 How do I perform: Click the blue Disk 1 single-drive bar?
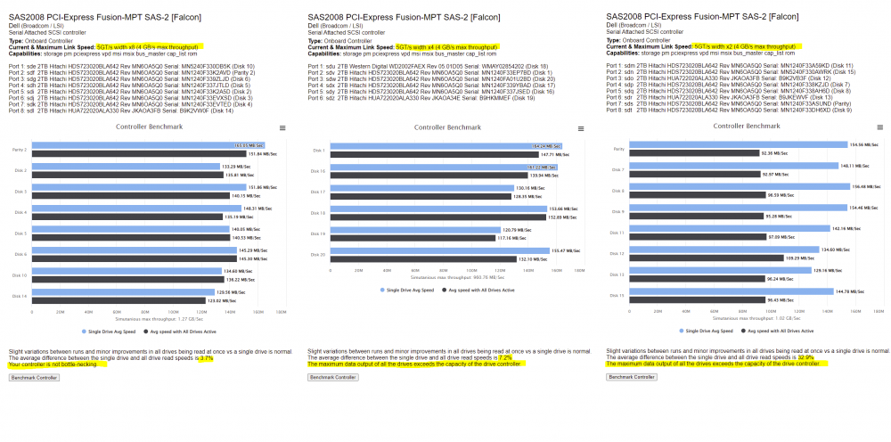point(446,146)
